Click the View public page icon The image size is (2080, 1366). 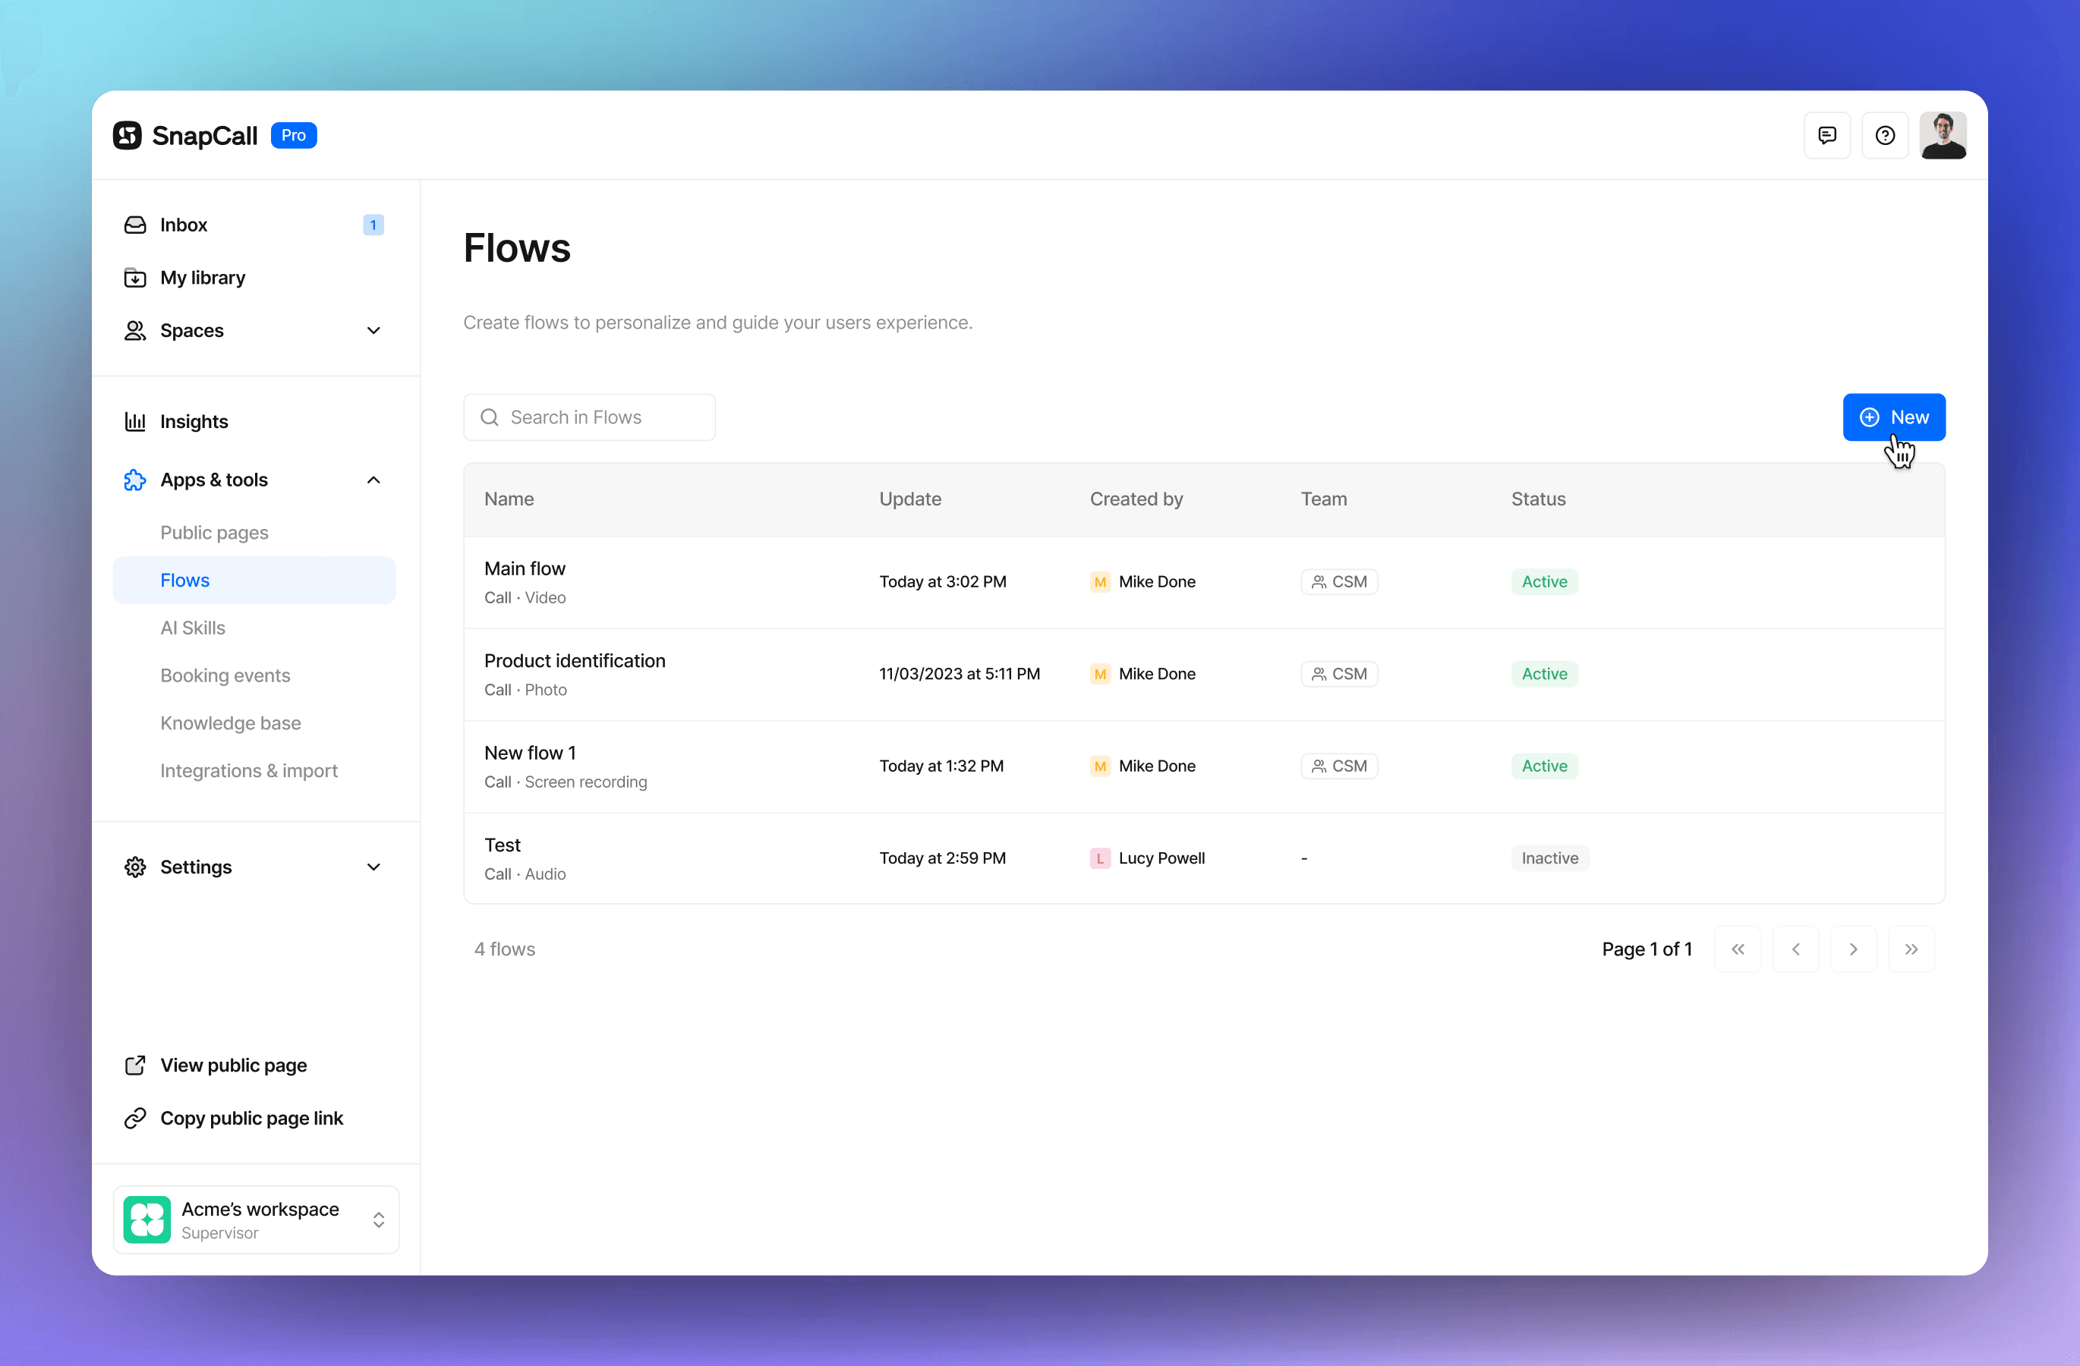click(x=134, y=1065)
